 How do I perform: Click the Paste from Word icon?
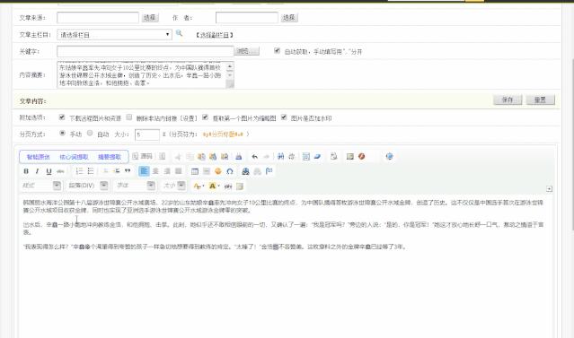[x=225, y=157]
